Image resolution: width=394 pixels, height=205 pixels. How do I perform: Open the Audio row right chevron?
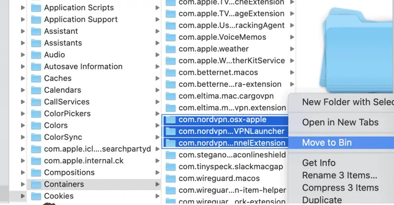157,55
